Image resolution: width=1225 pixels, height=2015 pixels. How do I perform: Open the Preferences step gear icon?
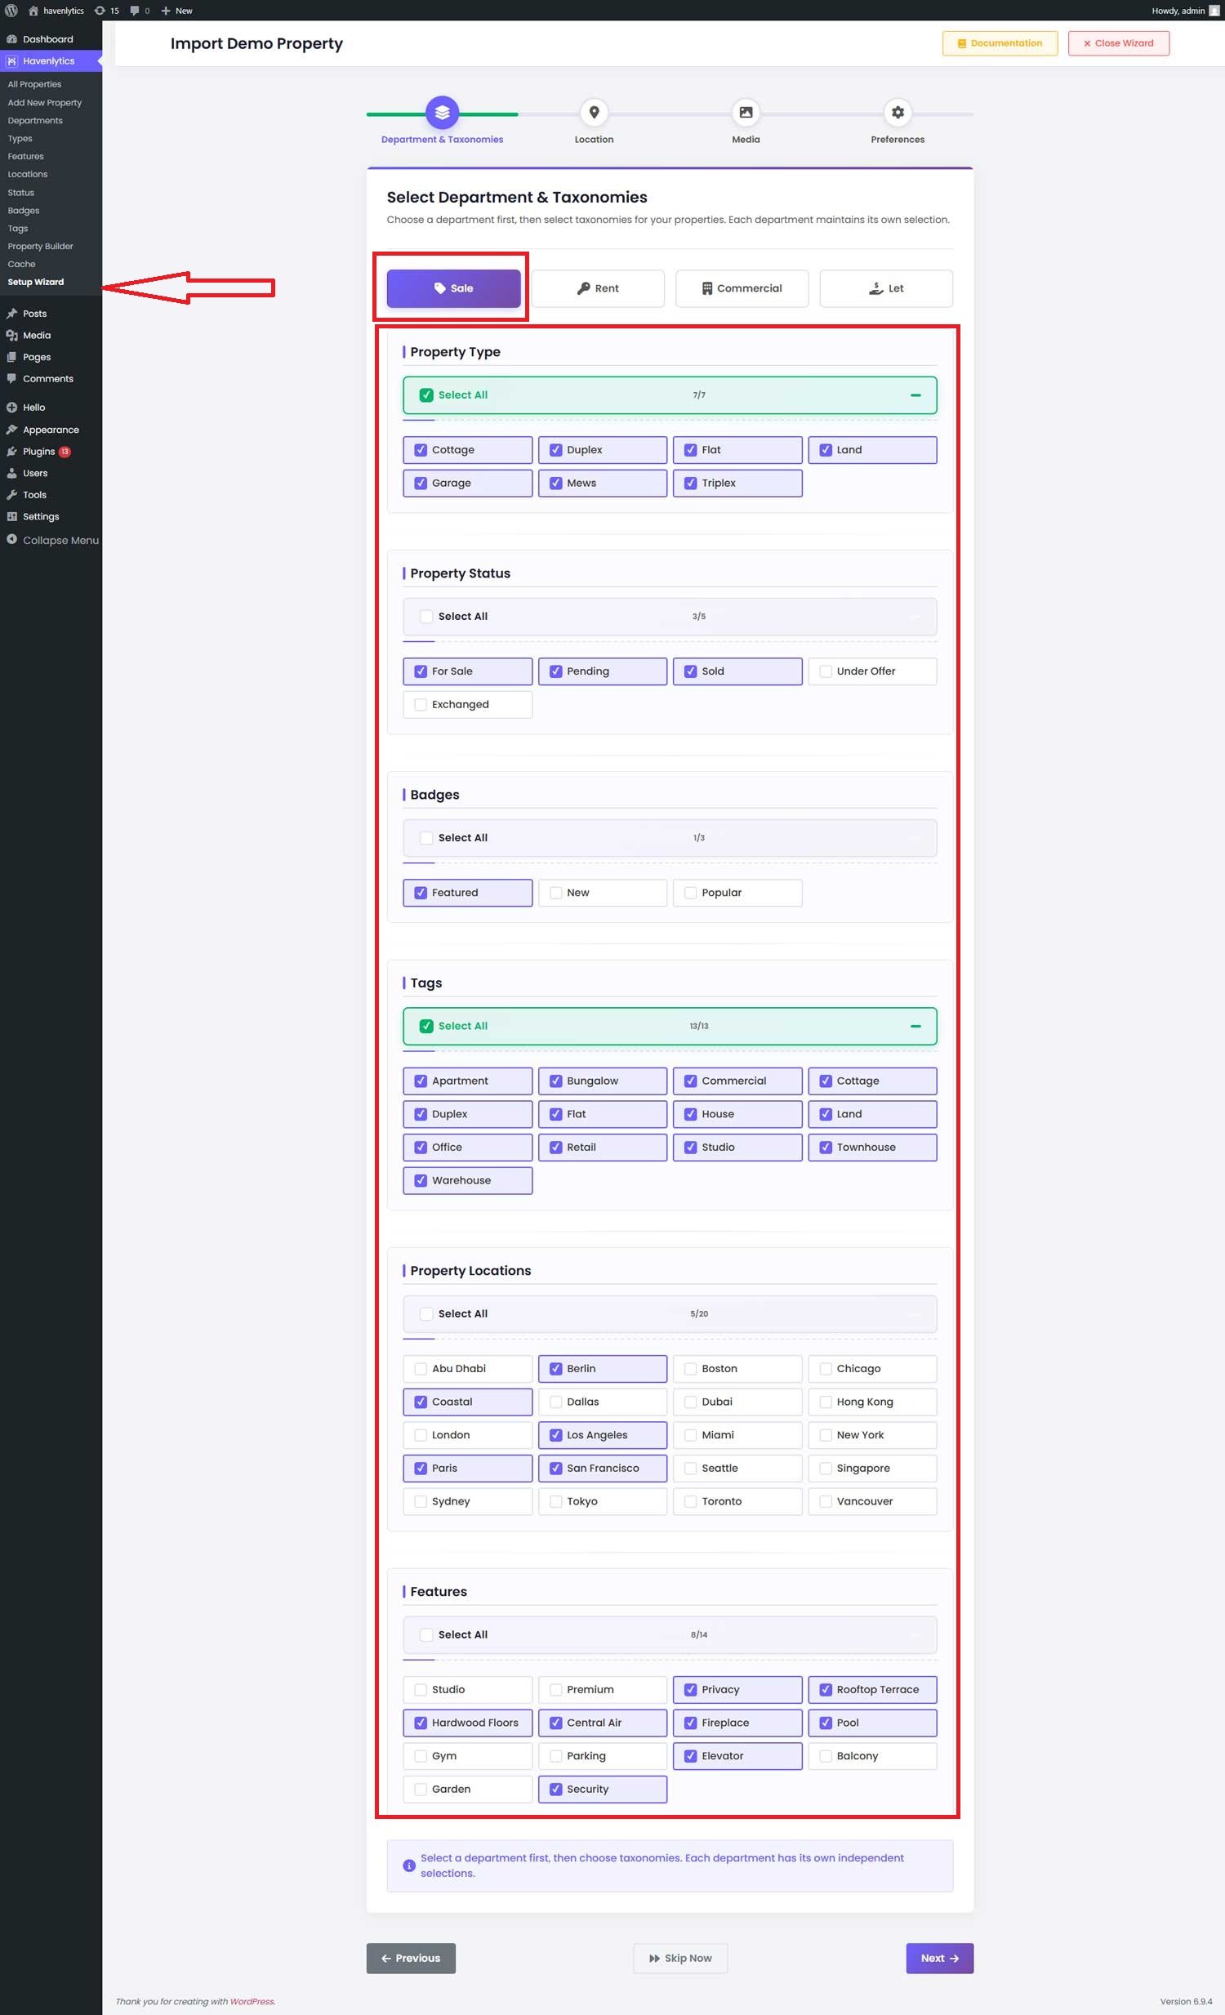coord(897,112)
